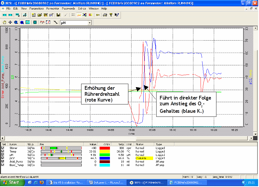Open the Help menu

pyautogui.click(x=104, y=9)
